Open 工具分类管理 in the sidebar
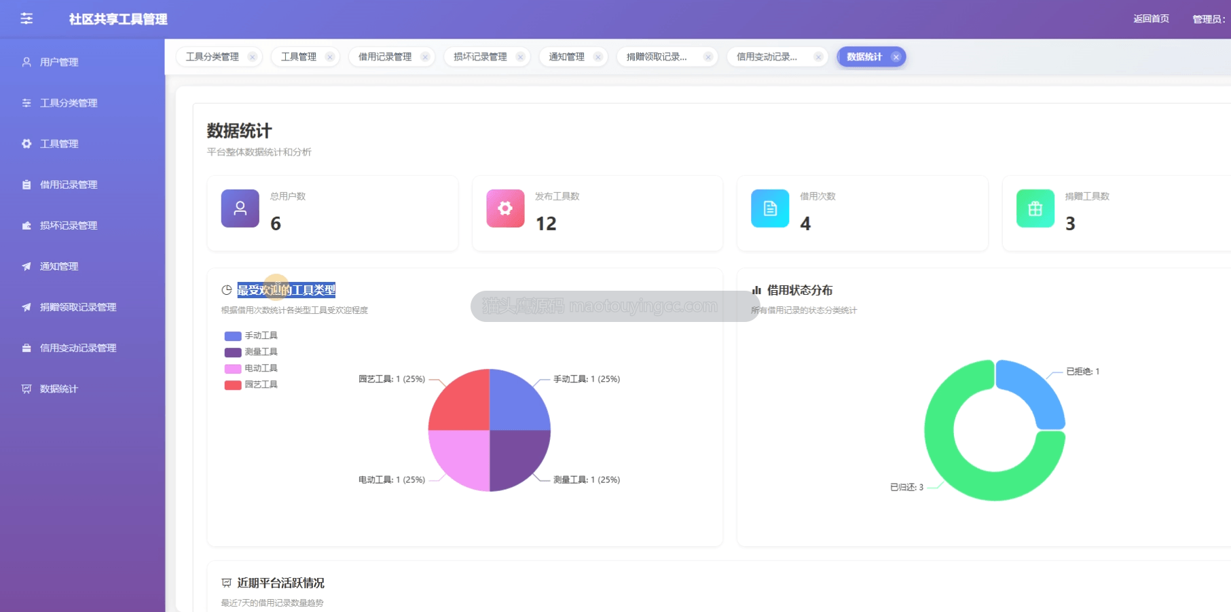Image resolution: width=1231 pixels, height=612 pixels. [x=82, y=103]
